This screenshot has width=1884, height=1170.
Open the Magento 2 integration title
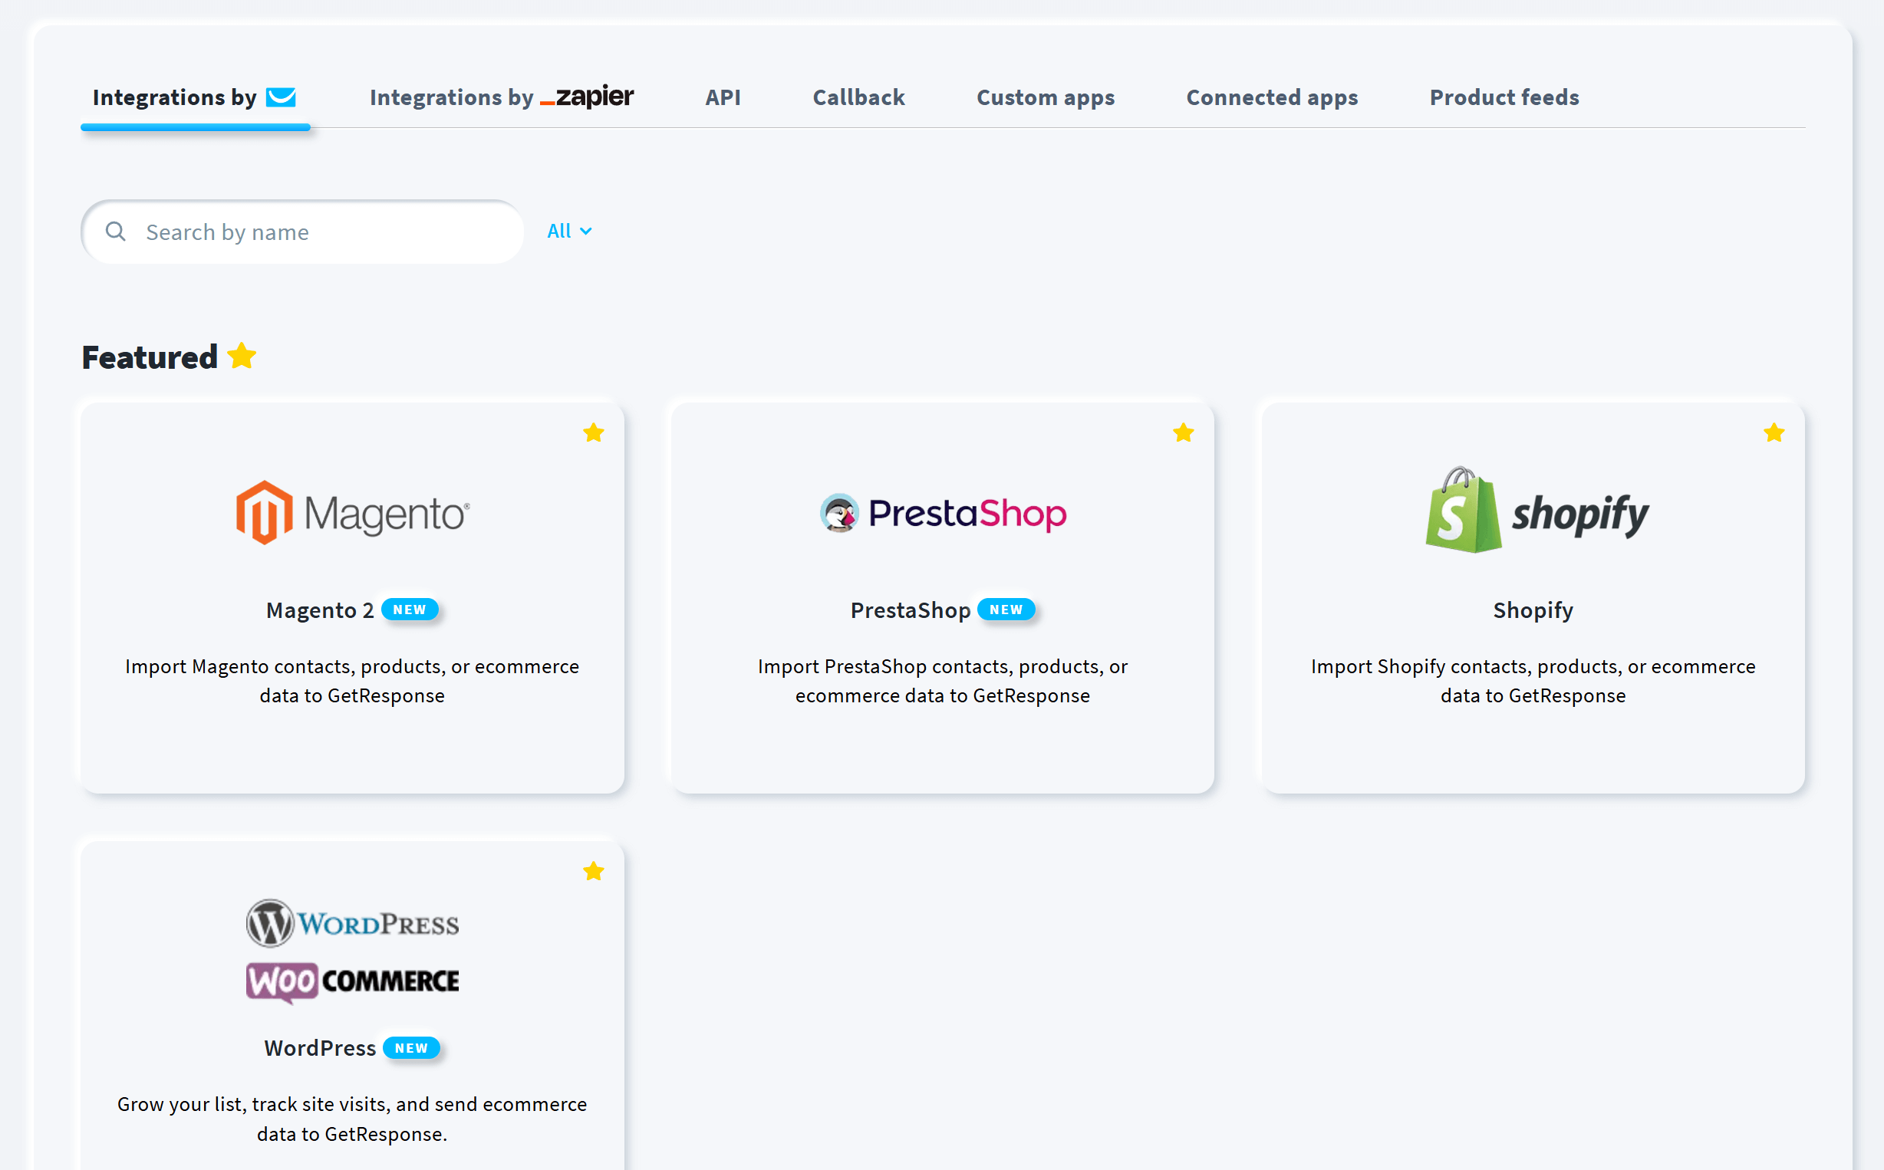[320, 610]
